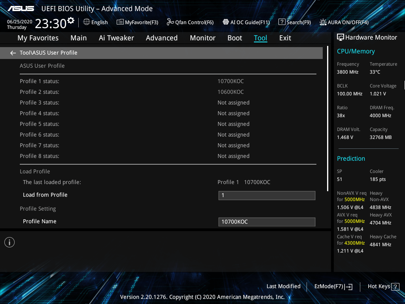Click the Search question mark icon
The height and width of the screenshot is (304, 405).
(x=282, y=22)
